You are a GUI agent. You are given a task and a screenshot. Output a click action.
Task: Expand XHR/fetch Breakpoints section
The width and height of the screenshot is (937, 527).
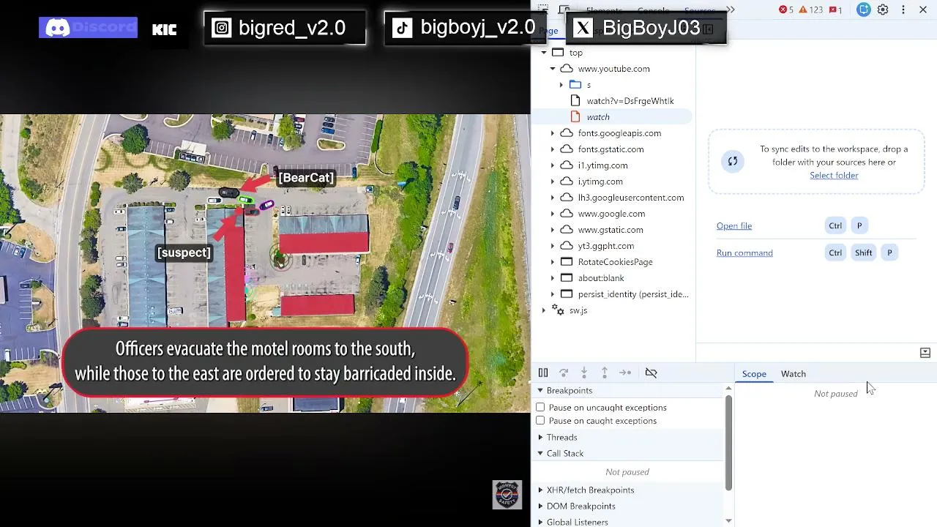(x=540, y=490)
